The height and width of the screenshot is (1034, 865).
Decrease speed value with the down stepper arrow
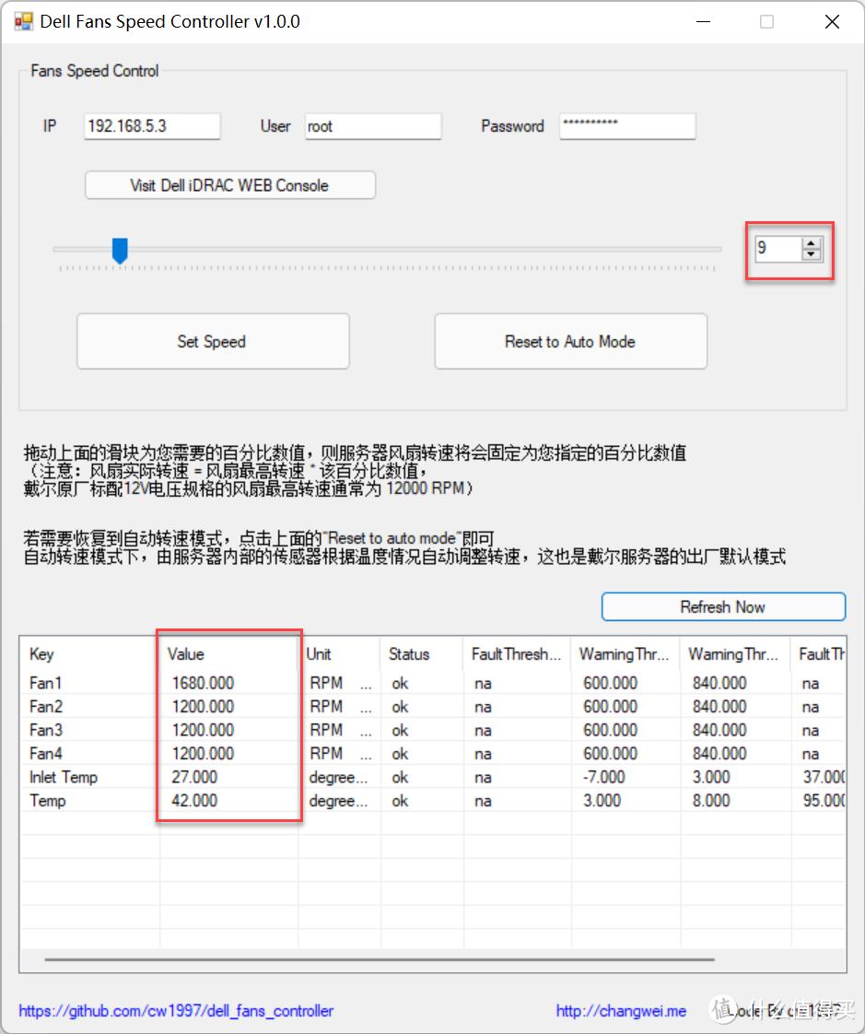click(811, 255)
